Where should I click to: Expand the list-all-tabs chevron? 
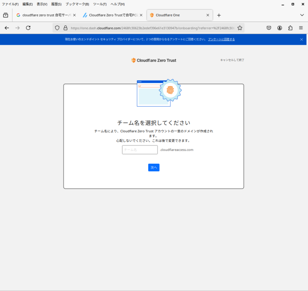pyautogui.click(x=302, y=15)
